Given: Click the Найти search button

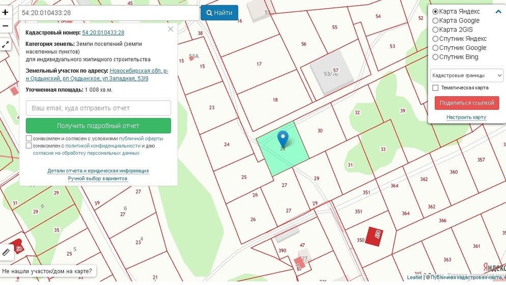Looking at the screenshot, I should tap(219, 13).
